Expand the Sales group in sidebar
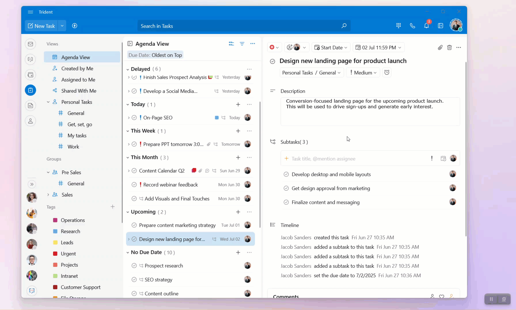This screenshot has height=310, width=516. (48, 195)
